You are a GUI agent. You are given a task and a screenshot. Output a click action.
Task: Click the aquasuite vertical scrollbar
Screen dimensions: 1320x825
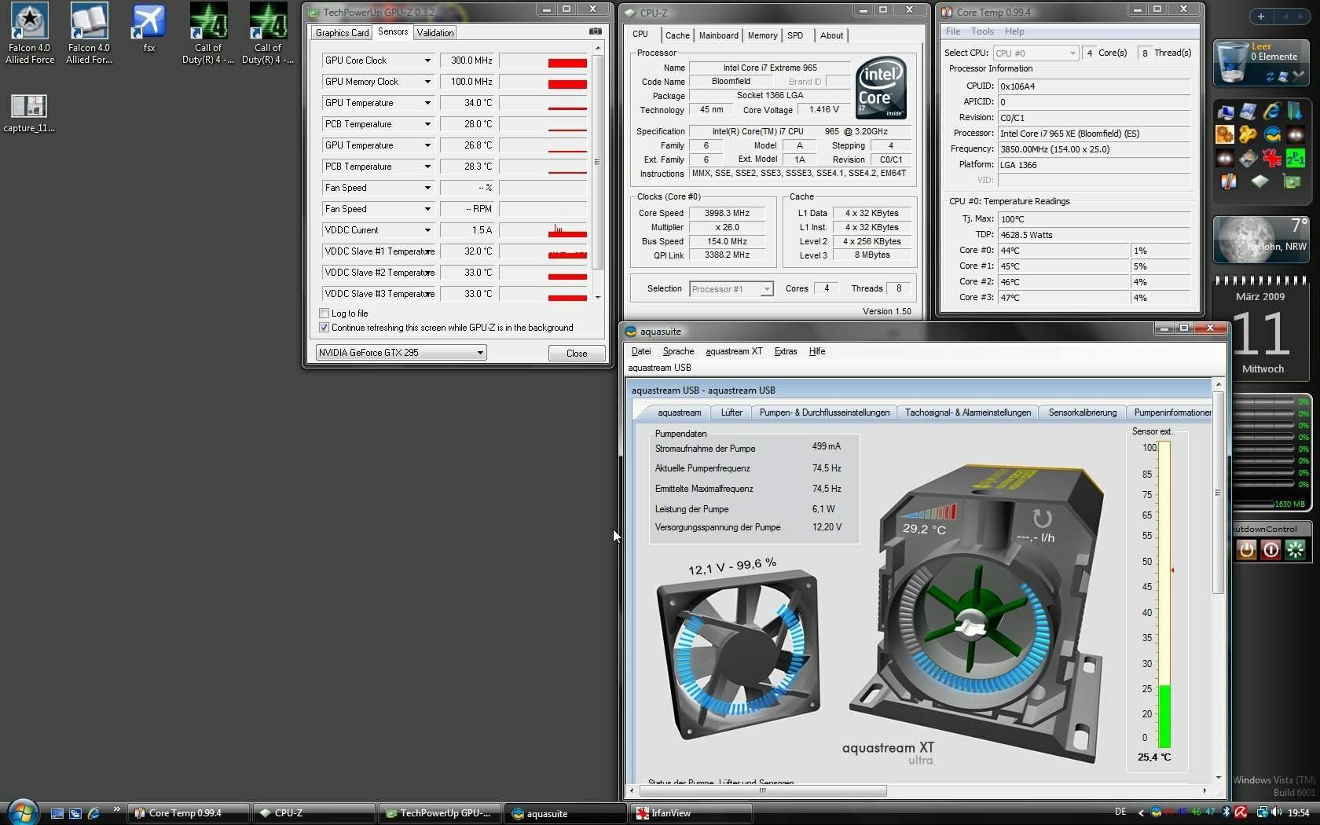[1219, 580]
